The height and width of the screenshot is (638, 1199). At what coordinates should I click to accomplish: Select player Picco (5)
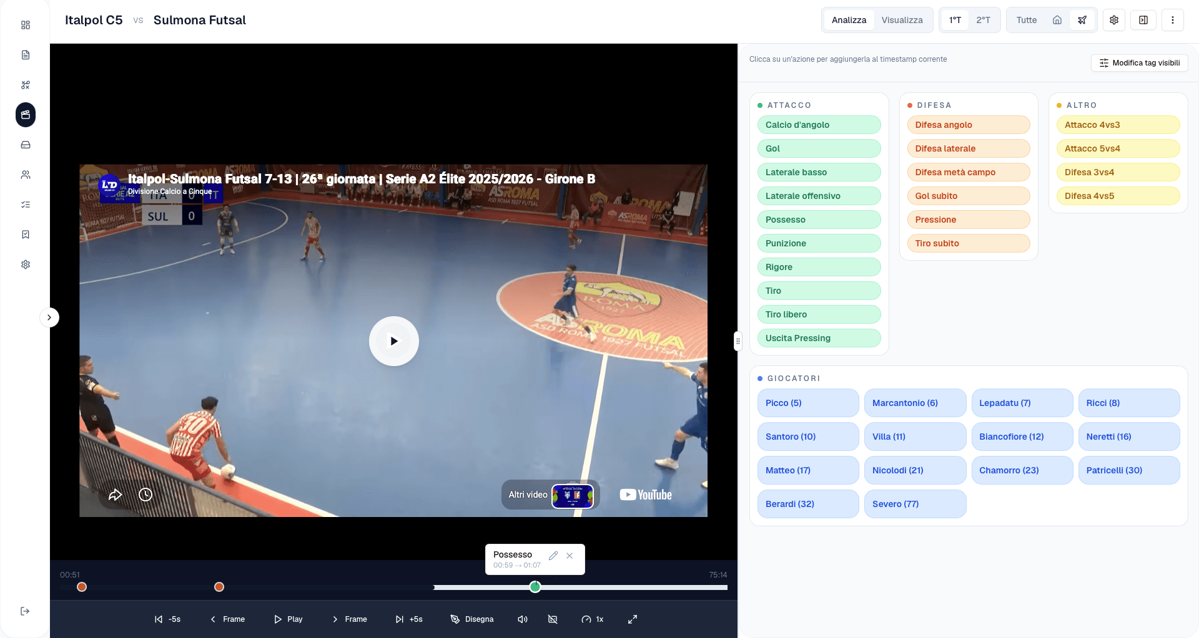coord(808,403)
